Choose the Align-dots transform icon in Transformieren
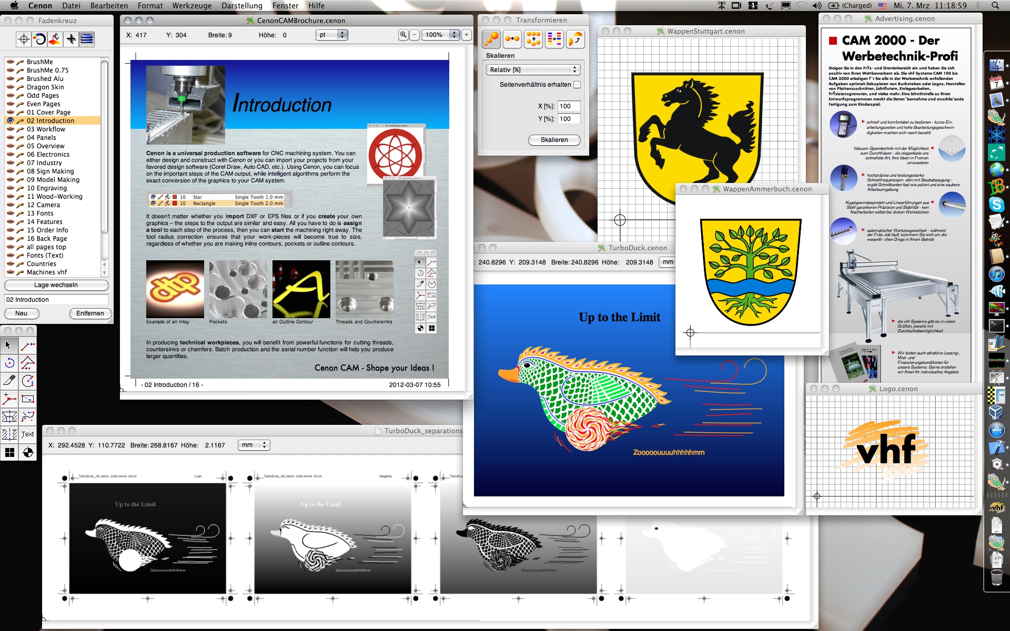Viewport: 1010px width, 631px height. (x=533, y=39)
